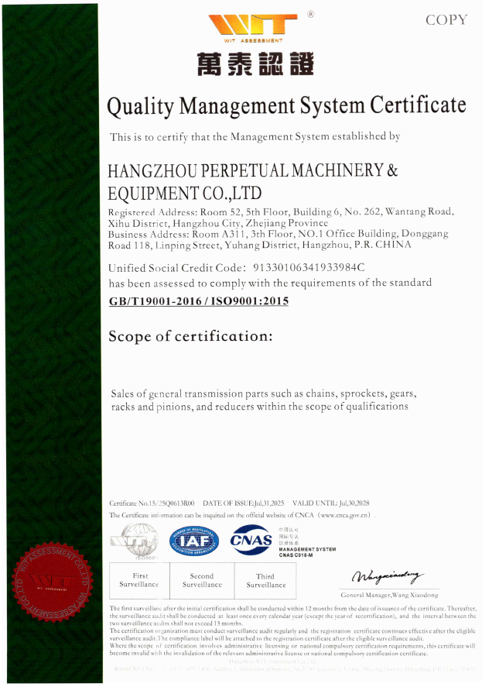Click the CNAS logo
The image size is (482, 687).
click(251, 540)
